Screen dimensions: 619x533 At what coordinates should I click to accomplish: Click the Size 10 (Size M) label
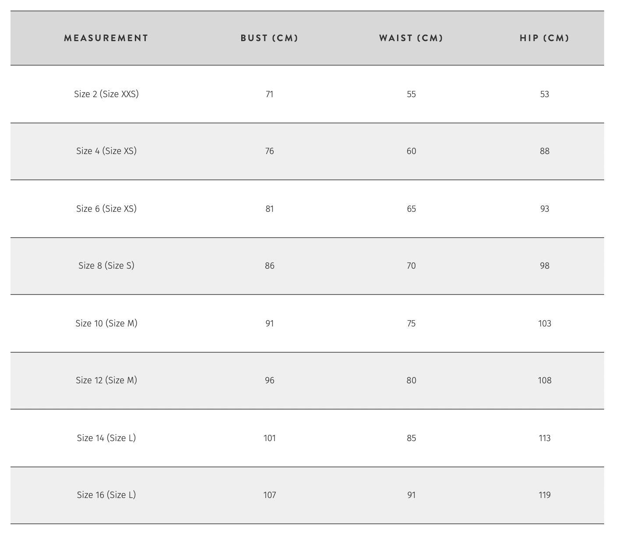(106, 323)
